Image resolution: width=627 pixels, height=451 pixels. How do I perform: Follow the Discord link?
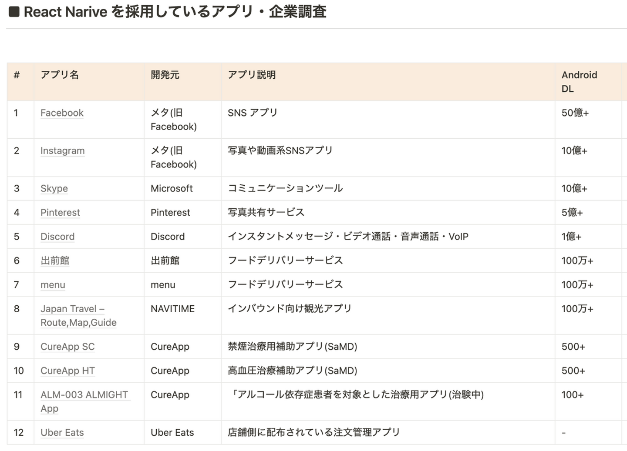57,237
